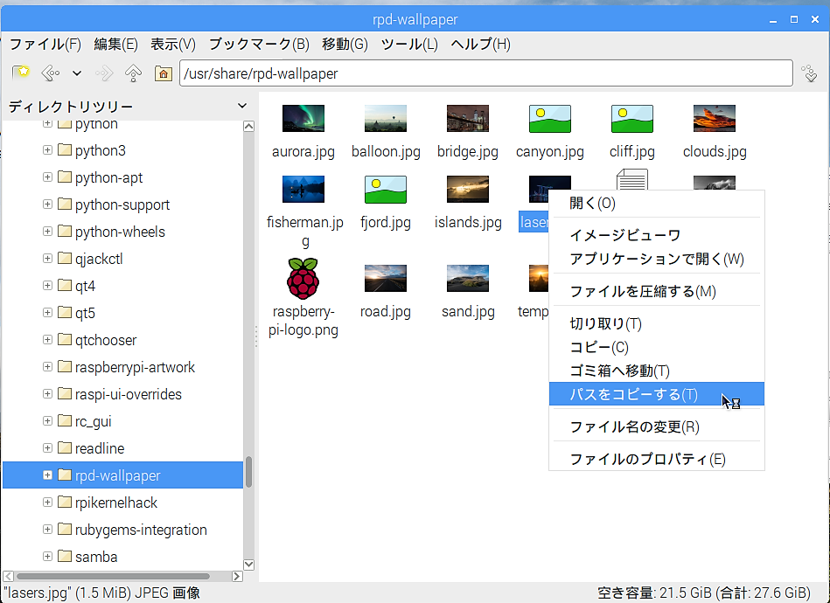Open the ファイル(F) menu
Screen dimensions: 830x603
point(45,44)
